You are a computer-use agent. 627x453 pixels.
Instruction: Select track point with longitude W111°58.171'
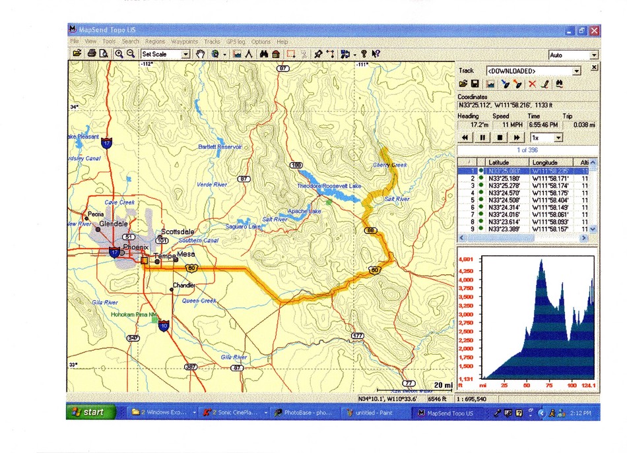pyautogui.click(x=523, y=178)
